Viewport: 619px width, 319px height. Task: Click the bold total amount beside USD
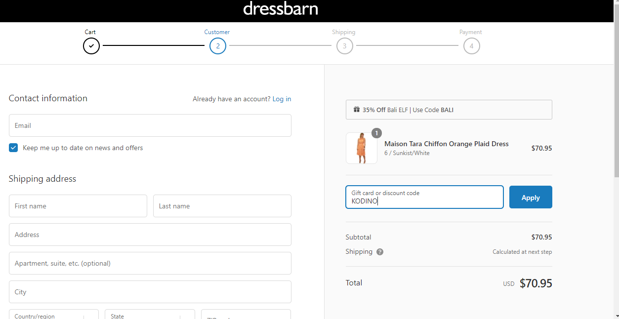point(536,283)
